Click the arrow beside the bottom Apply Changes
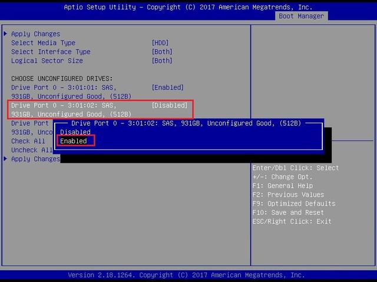 5,159
